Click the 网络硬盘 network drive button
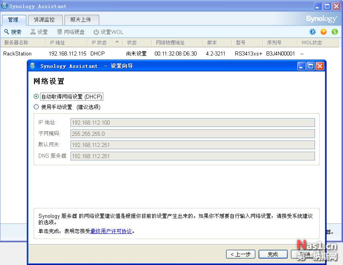 71,32
